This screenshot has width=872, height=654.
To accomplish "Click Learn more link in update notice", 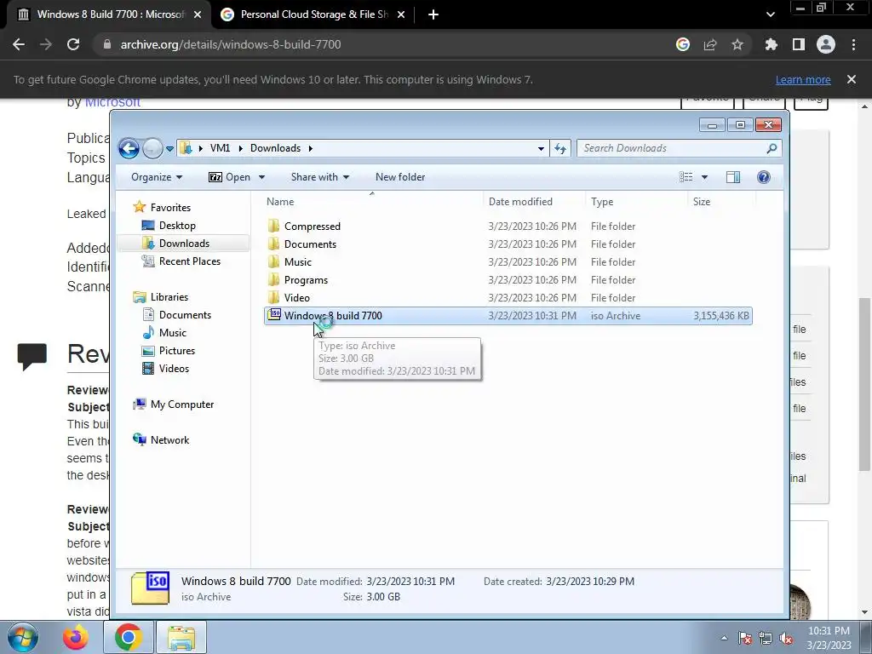I will tap(803, 79).
